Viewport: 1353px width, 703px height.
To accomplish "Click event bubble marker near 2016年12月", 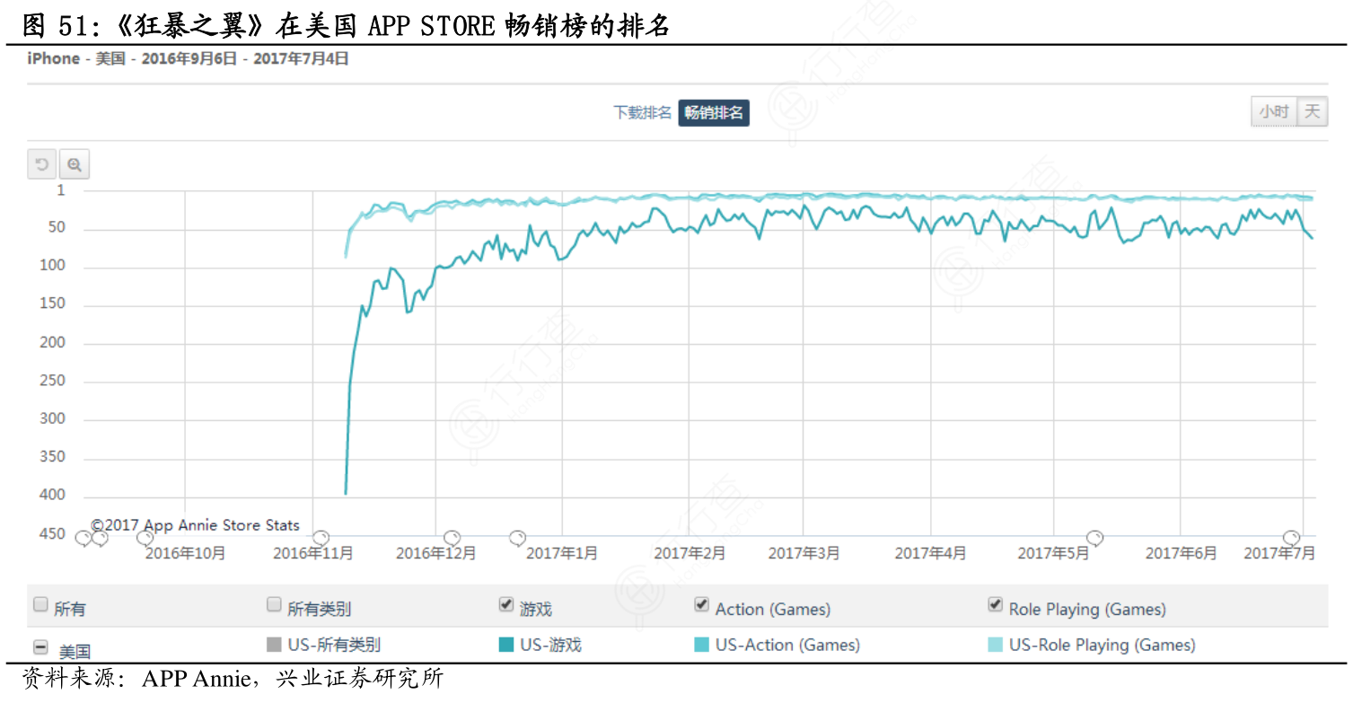I will (x=452, y=537).
